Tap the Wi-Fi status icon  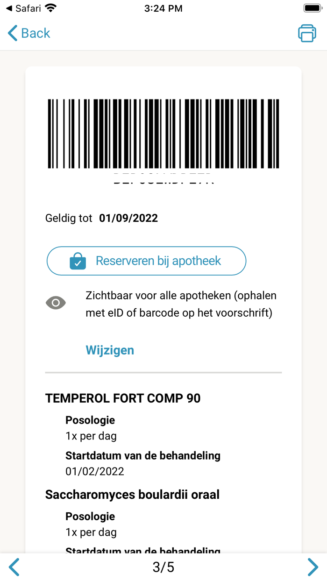(x=51, y=8)
